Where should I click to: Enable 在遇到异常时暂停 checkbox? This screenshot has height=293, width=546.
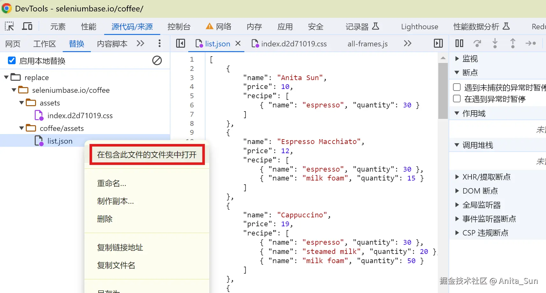click(457, 99)
